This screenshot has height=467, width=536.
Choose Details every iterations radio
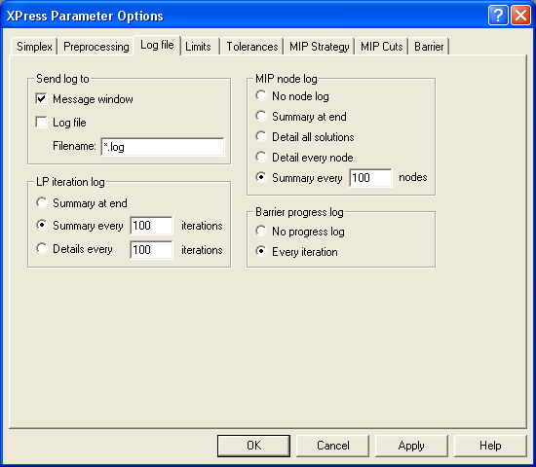(42, 248)
